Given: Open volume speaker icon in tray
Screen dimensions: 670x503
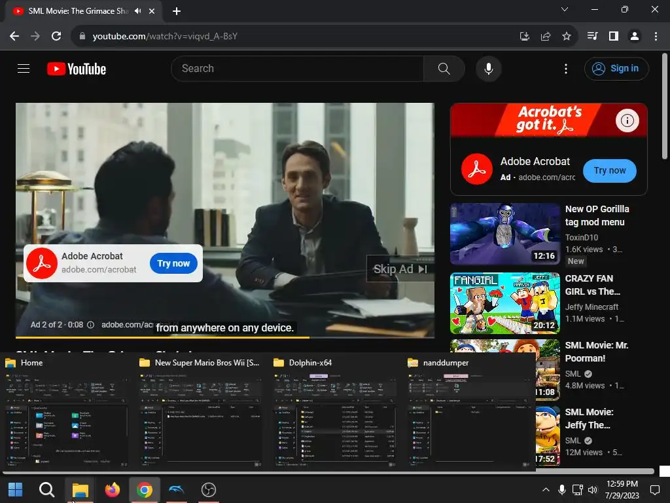Looking at the screenshot, I should [x=593, y=490].
